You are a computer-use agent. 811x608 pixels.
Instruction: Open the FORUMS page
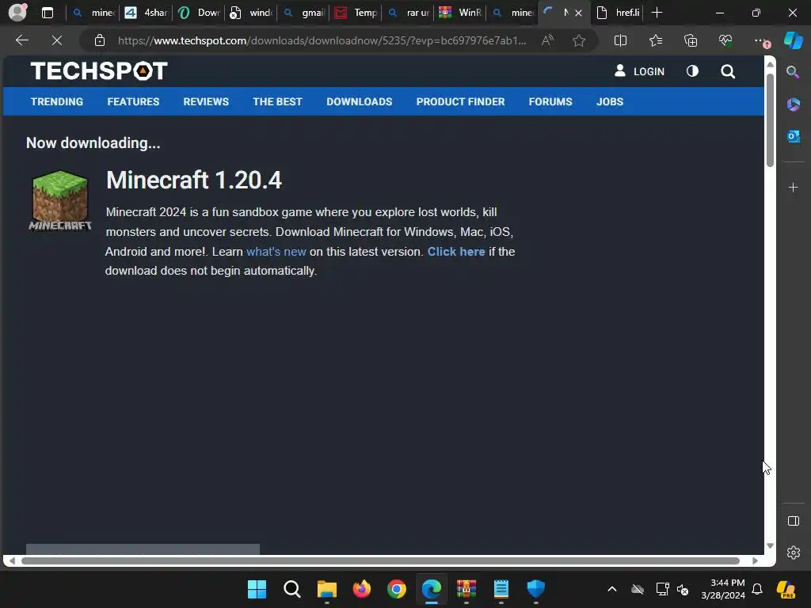[550, 102]
